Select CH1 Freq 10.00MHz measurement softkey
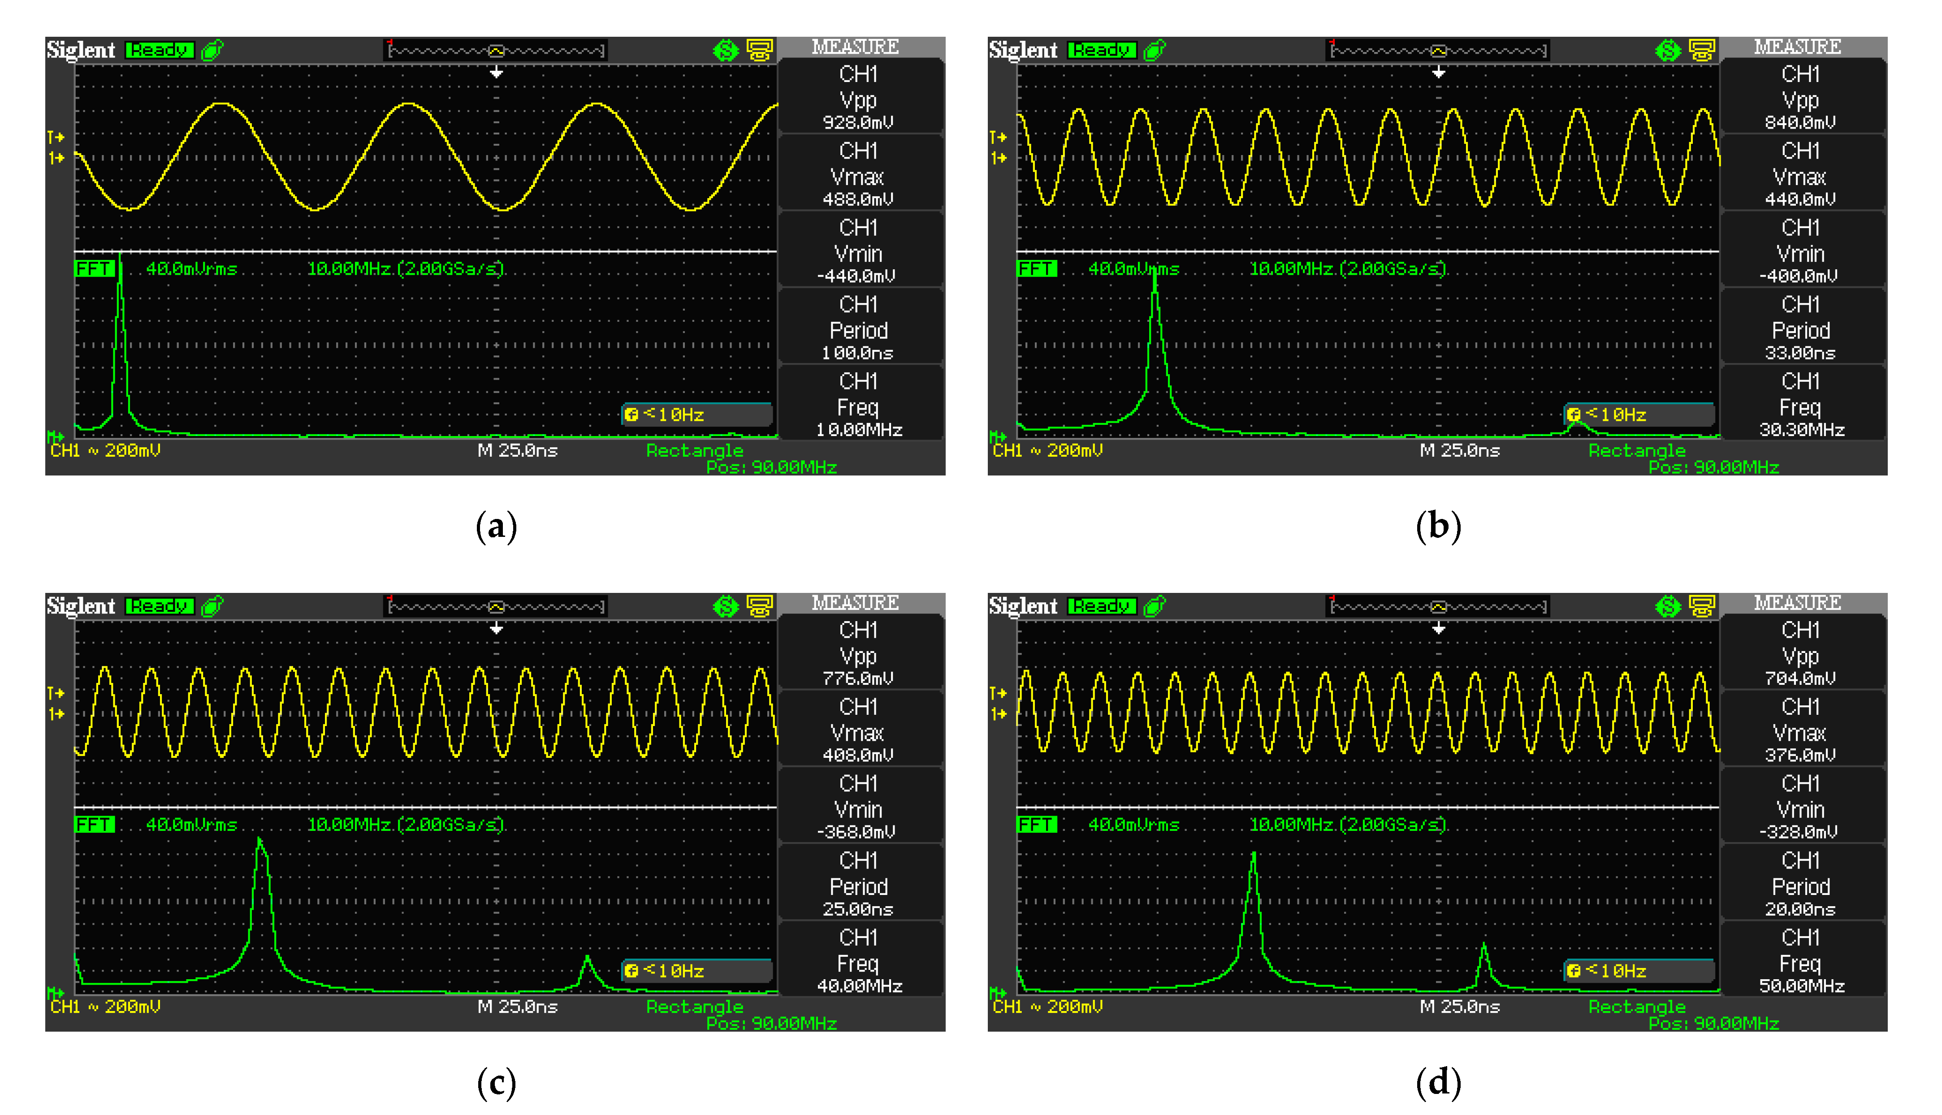The height and width of the screenshot is (1115, 1942). tap(860, 403)
